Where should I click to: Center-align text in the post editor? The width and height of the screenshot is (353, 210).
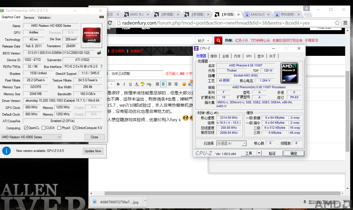tap(170, 84)
